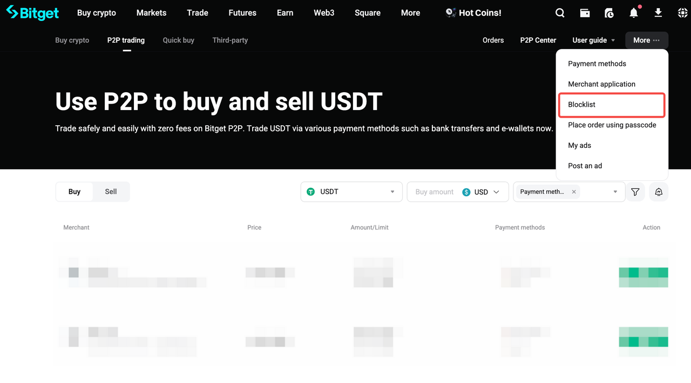
Task: Open the wallet icon in header
Action: click(x=585, y=13)
